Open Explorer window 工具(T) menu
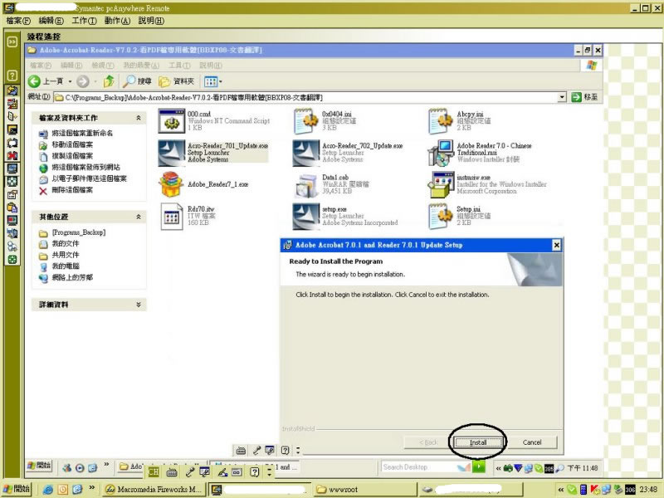Viewport: 664px width, 498px height. [179, 66]
